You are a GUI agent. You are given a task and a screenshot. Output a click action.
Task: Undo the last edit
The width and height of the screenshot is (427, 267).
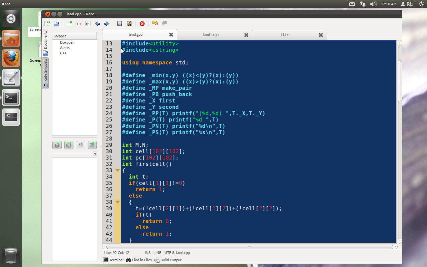(x=154, y=23)
